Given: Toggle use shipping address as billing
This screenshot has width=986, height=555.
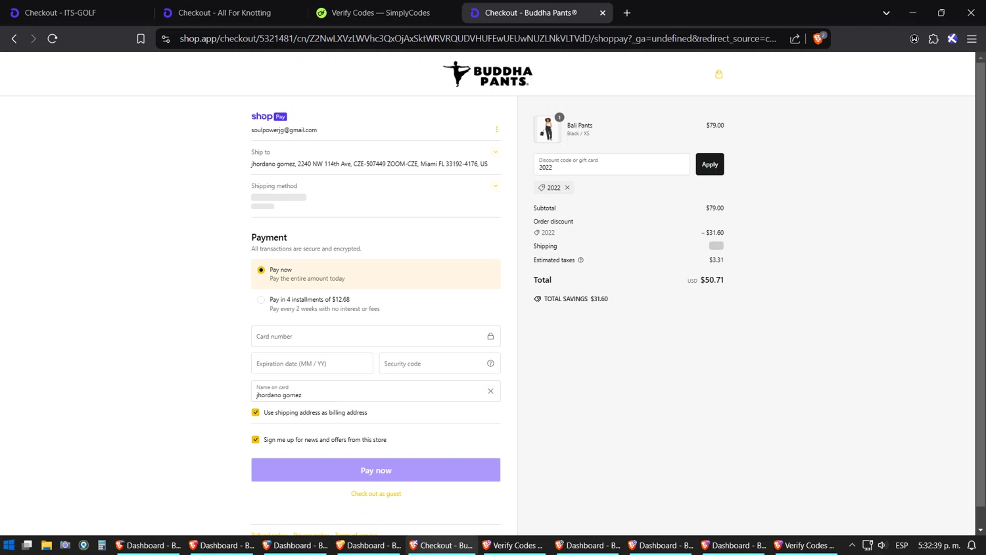Looking at the screenshot, I should pyautogui.click(x=256, y=412).
